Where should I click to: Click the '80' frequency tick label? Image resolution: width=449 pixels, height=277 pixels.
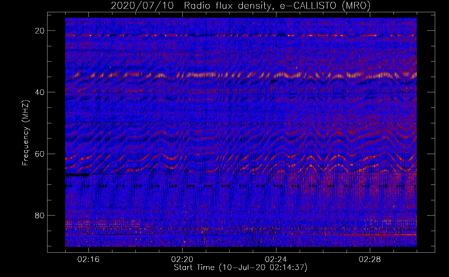click(x=40, y=215)
